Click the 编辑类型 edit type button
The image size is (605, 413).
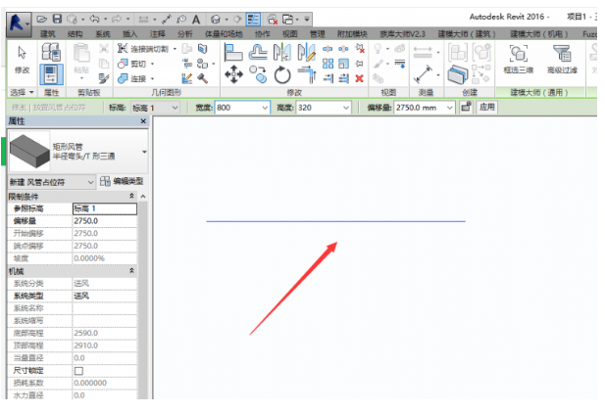click(x=122, y=181)
